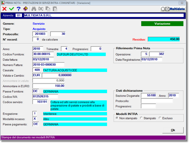Click the Acquisto value next to Tipo
The height and width of the screenshot is (143, 189).
[x=39, y=29]
